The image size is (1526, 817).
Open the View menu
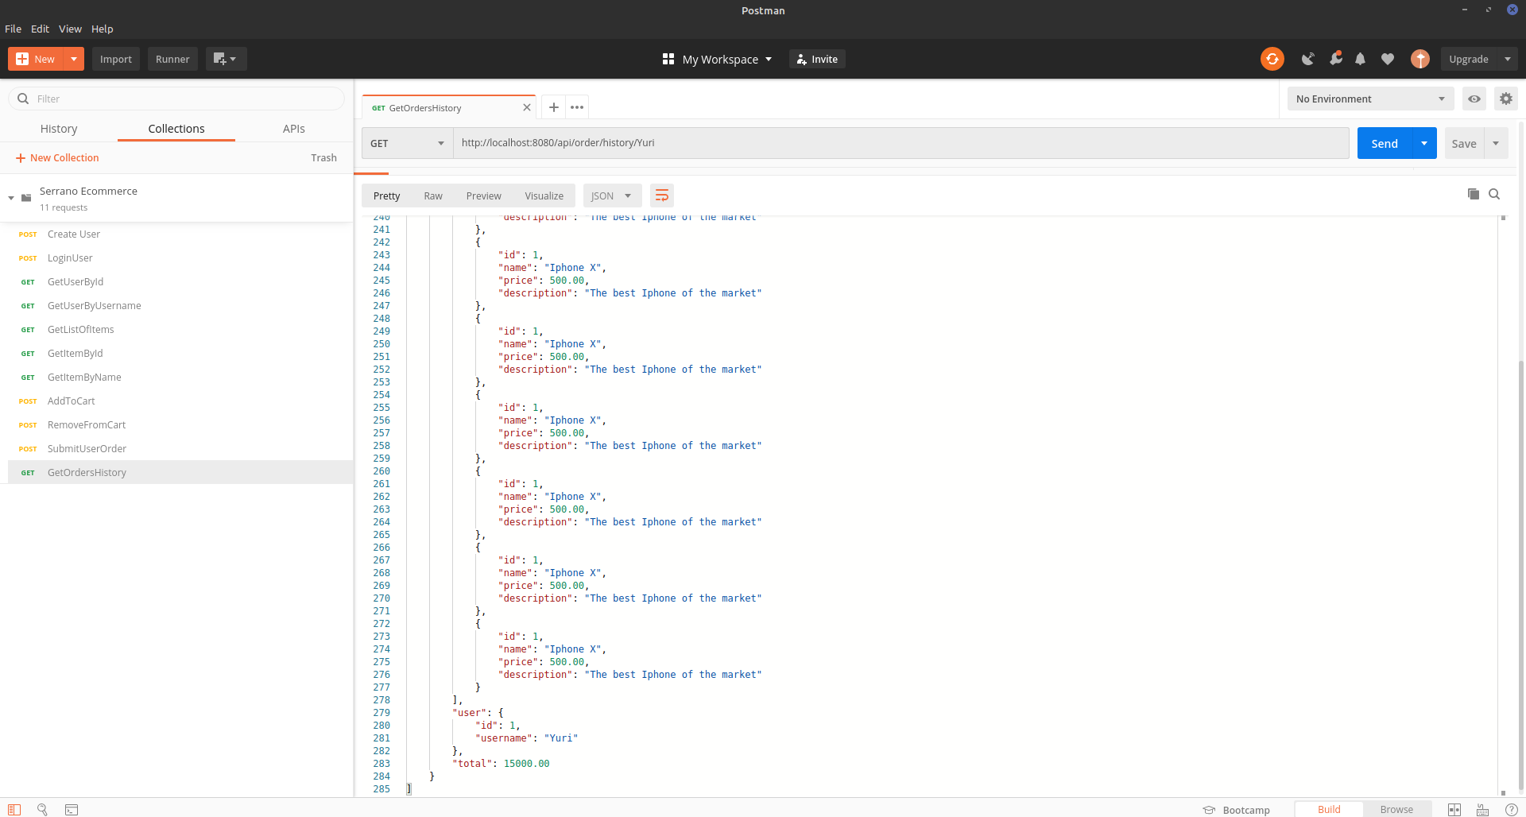tap(70, 29)
